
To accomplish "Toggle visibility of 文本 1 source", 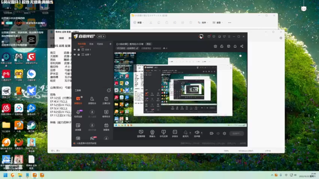I will coord(75,49).
